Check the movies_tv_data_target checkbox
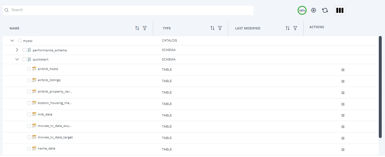Image resolution: width=385 pixels, height=157 pixels. pos(29,137)
